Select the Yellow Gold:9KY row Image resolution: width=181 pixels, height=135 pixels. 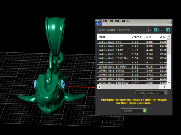132,42
